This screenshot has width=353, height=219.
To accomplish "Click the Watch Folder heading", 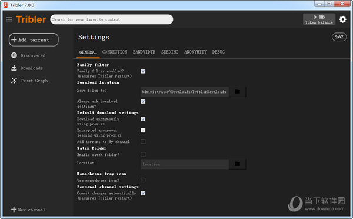I will [x=92, y=148].
